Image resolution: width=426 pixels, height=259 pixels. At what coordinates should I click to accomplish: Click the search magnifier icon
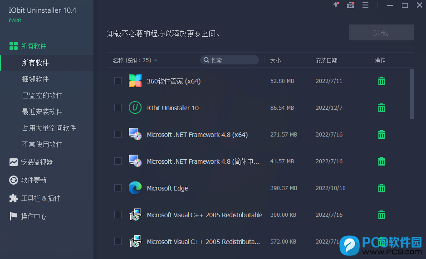click(x=206, y=60)
